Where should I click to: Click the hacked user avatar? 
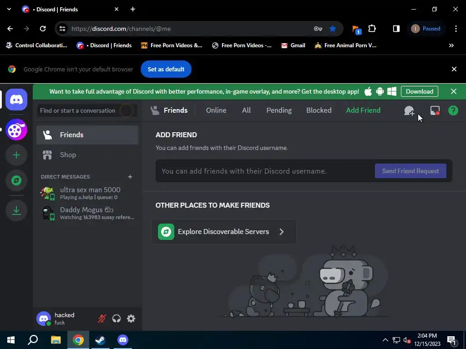coord(44,319)
